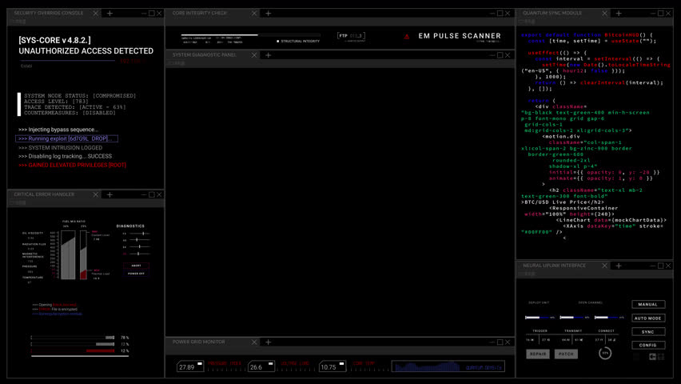Click the REPAIR button

538,354
